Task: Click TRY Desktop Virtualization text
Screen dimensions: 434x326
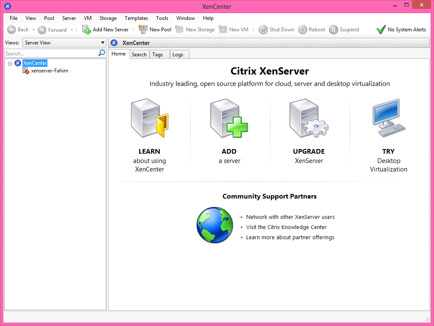Action: 389,160
